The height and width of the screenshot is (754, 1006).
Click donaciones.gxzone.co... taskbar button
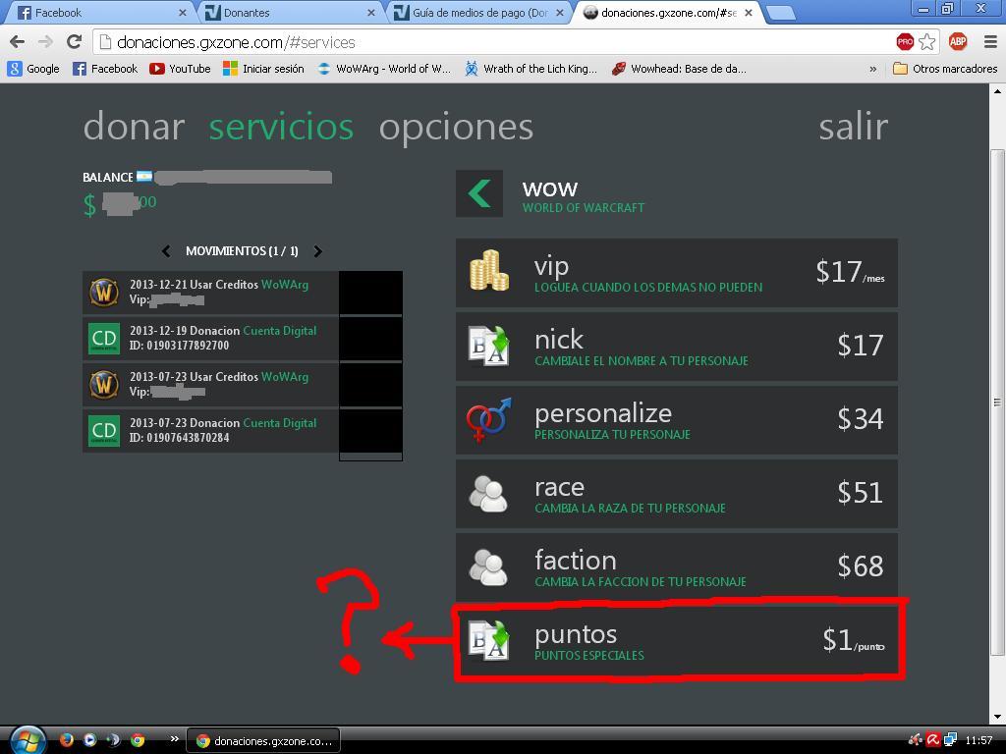pos(263,740)
